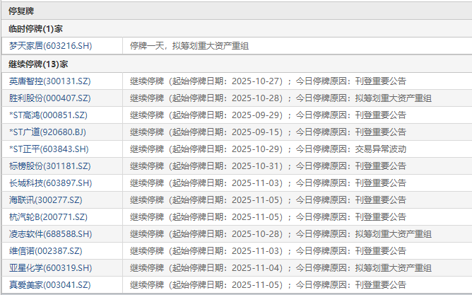Viewport: 472px width, 295px height.
Task: Open stock link 长城科技(603897.SH)
Action: pyautogui.click(x=50, y=183)
